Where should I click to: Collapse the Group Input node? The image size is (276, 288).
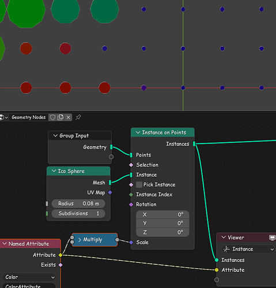[x=55, y=135]
